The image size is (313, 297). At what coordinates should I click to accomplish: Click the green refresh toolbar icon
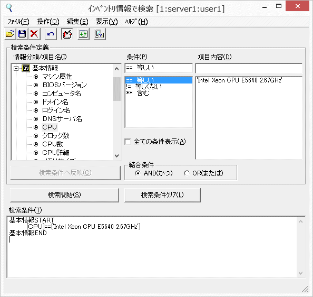[x=83, y=34]
